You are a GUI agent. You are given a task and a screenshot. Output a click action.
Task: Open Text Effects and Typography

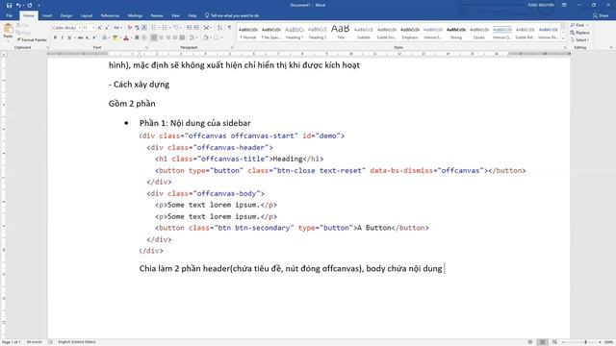(x=104, y=37)
